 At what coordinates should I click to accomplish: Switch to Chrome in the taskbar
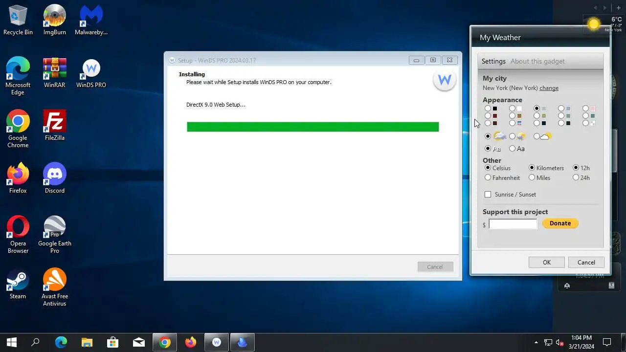(x=165, y=342)
